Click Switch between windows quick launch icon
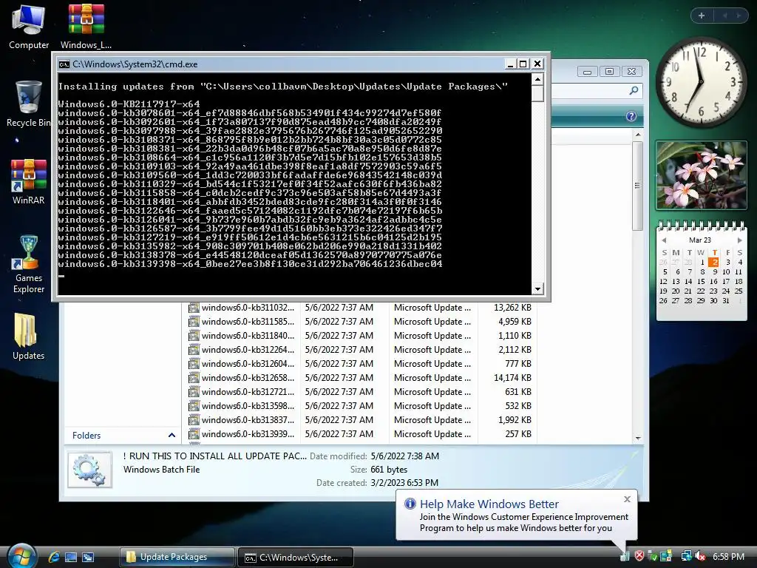The height and width of the screenshot is (568, 757). [x=88, y=557]
